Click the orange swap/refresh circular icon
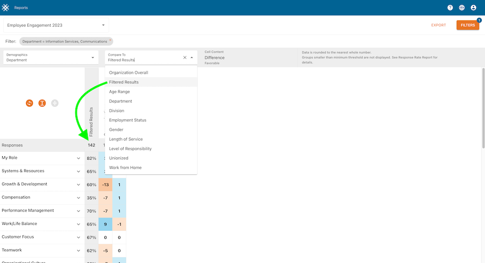Viewport: 485px width, 263px height. (29, 103)
